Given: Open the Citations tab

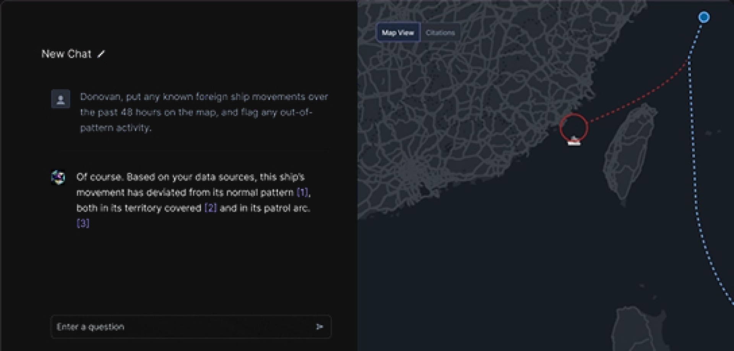Looking at the screenshot, I should 440,32.
